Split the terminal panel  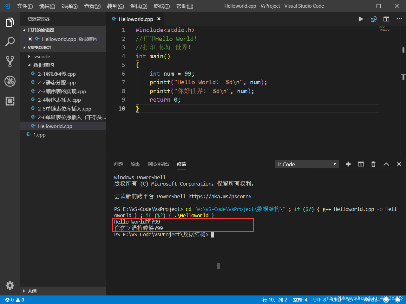361,164
